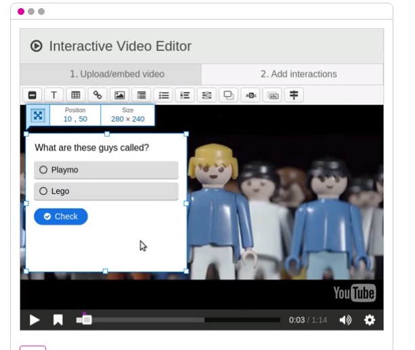Click the Statements lines icon in toolbar
The image size is (415, 350).
(x=141, y=95)
